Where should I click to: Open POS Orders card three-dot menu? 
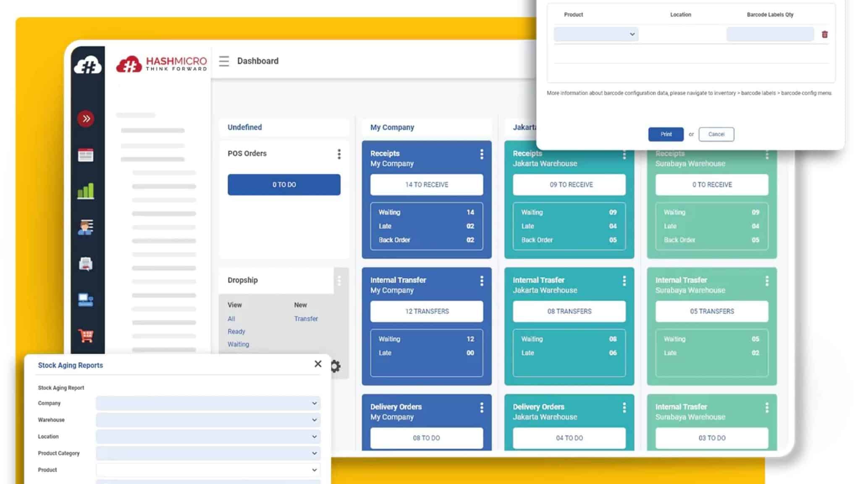tap(339, 154)
